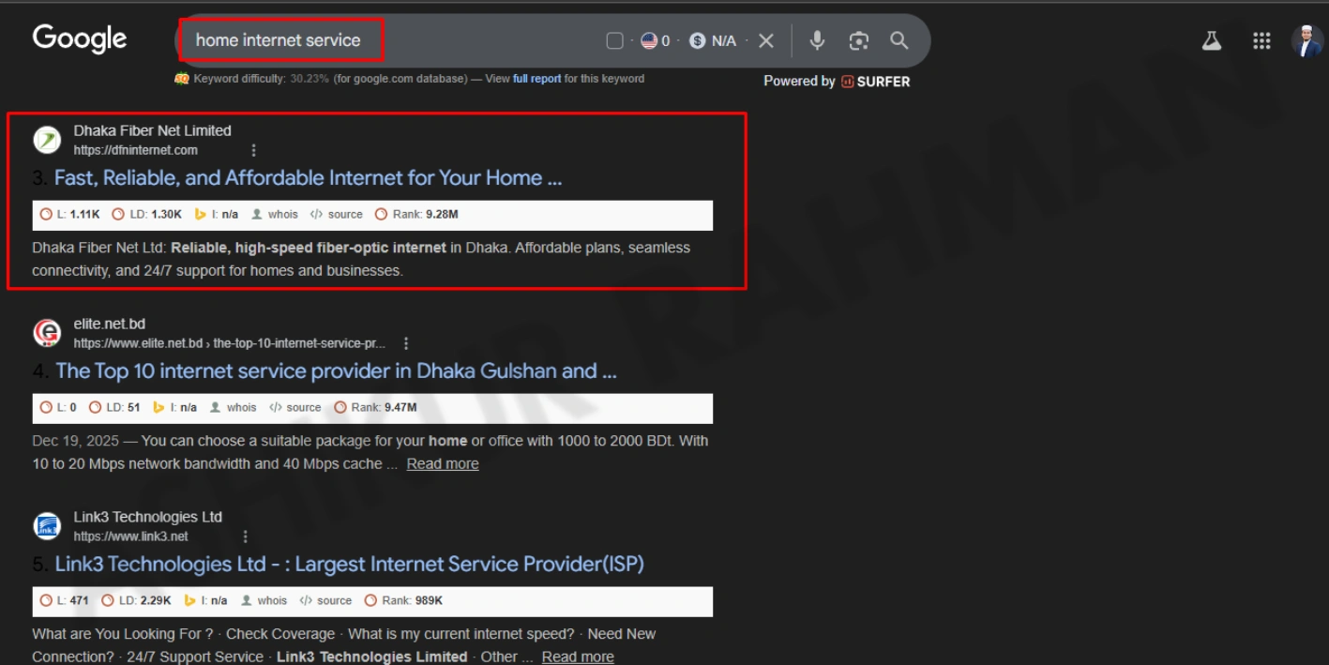Start voice search with microphone icon
The width and height of the screenshot is (1329, 665).
(x=817, y=40)
